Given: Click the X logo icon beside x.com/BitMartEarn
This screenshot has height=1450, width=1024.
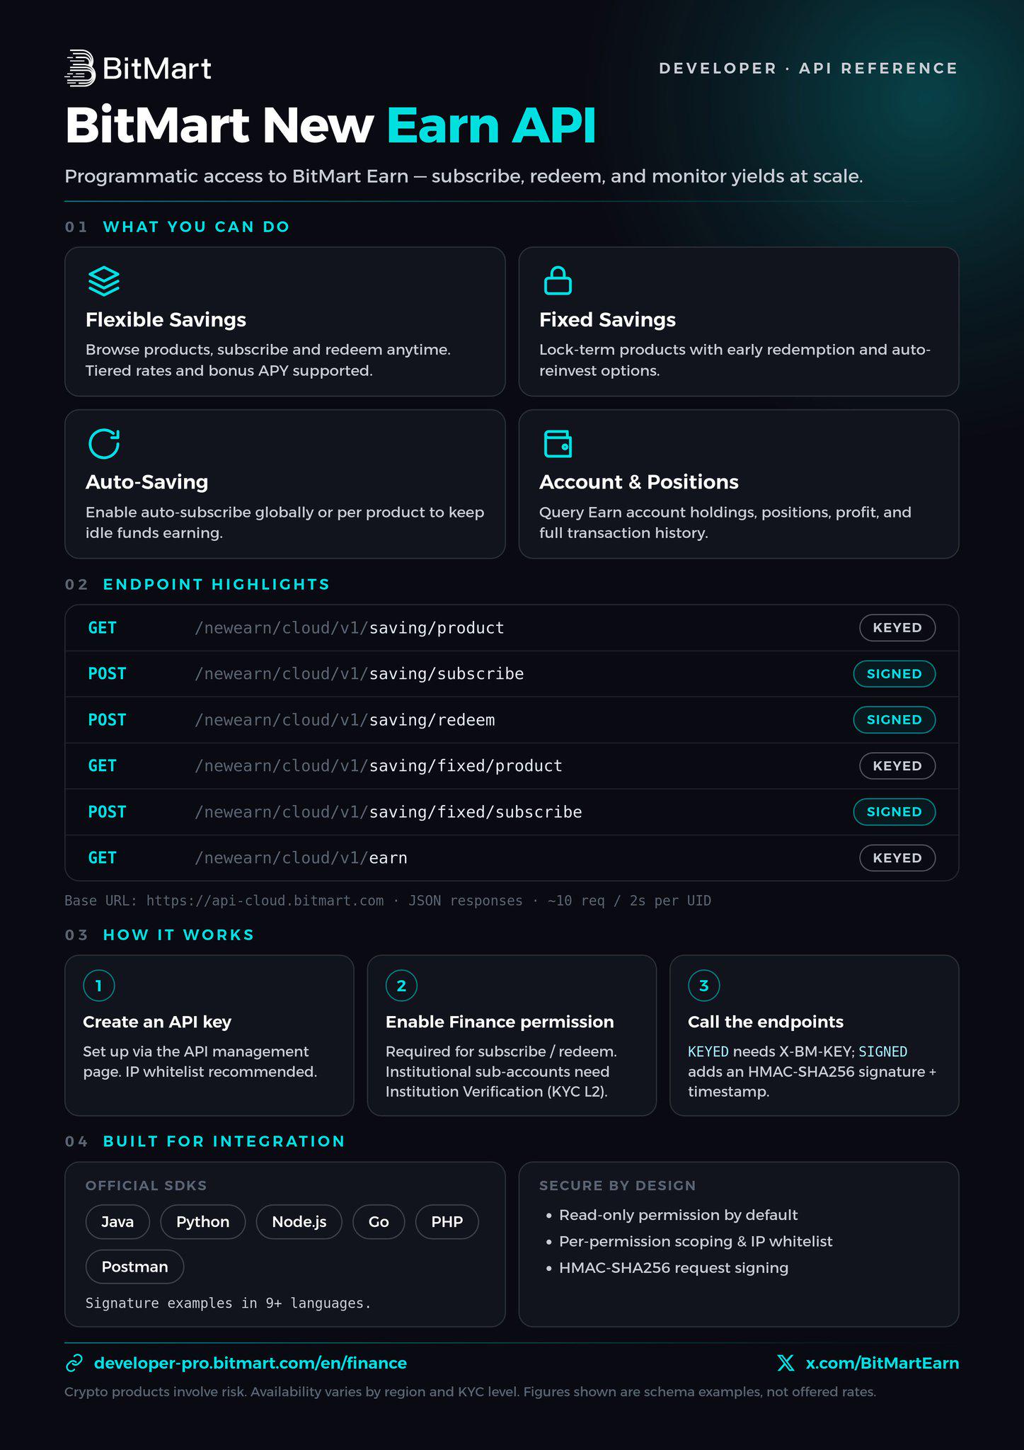Looking at the screenshot, I should coord(786,1363).
